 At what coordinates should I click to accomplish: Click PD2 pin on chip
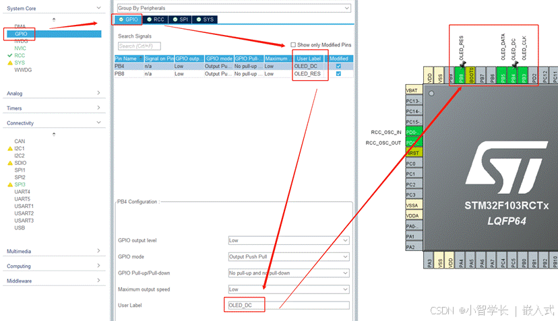click(534, 75)
